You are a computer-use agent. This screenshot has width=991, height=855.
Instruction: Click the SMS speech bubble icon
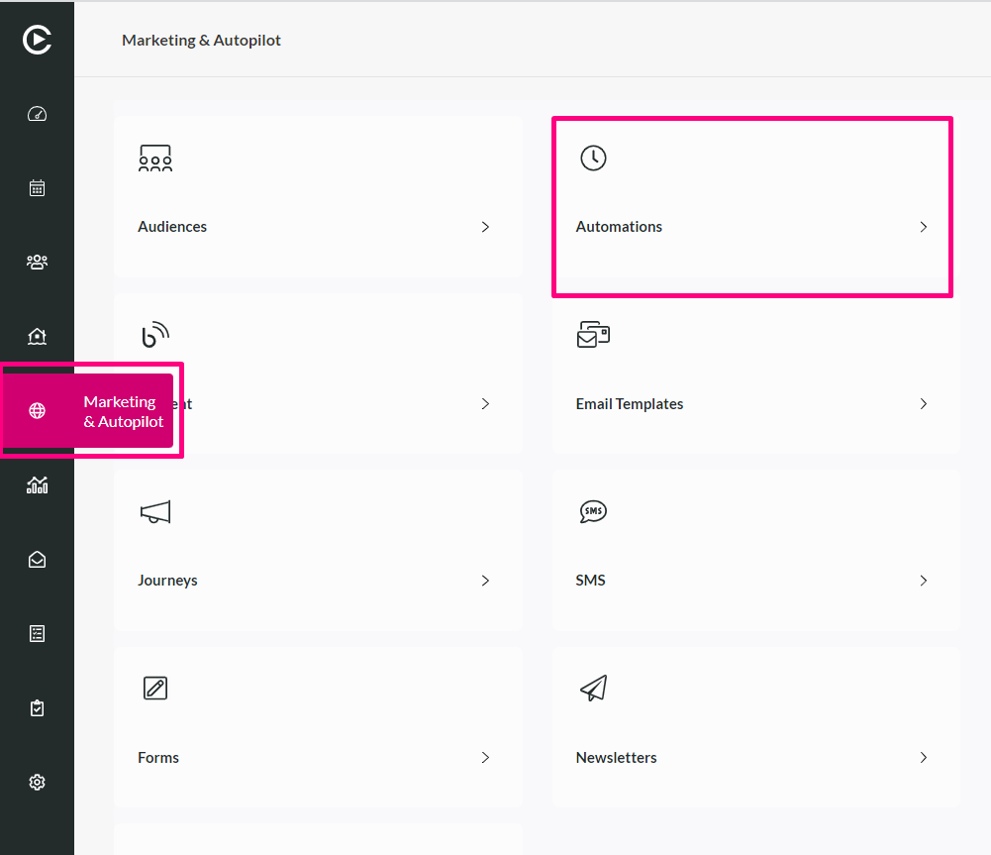[x=593, y=511]
